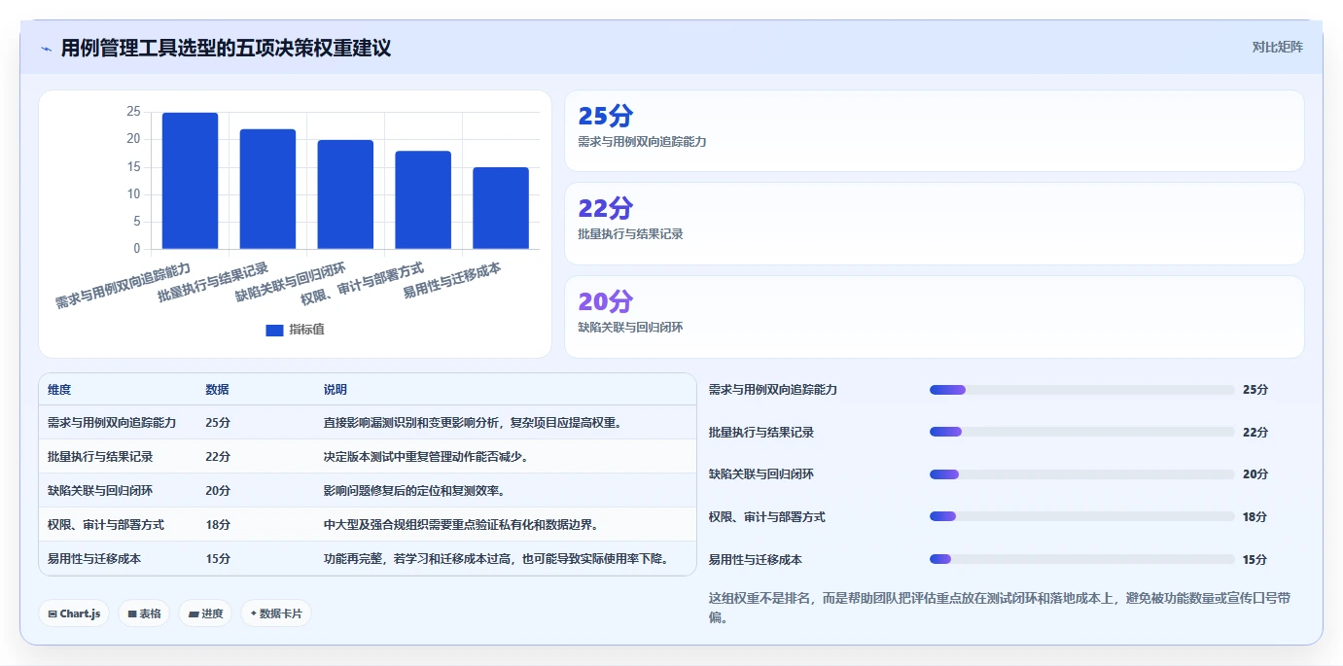Click the 18分 value in the table
The height and width of the screenshot is (666, 1343).
(x=218, y=525)
